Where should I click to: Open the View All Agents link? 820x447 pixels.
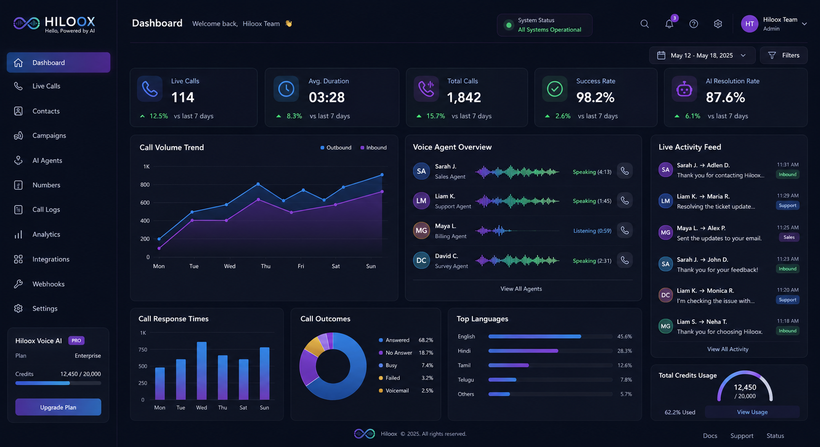(x=521, y=289)
